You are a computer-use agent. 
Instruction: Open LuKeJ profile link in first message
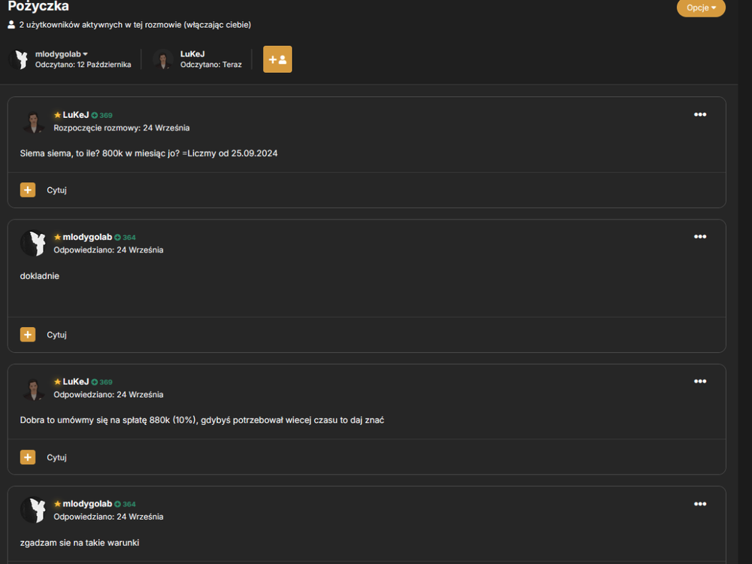(x=76, y=114)
